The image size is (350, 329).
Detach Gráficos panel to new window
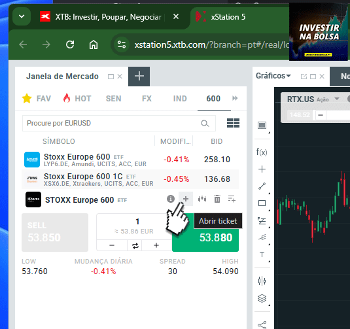(304, 77)
